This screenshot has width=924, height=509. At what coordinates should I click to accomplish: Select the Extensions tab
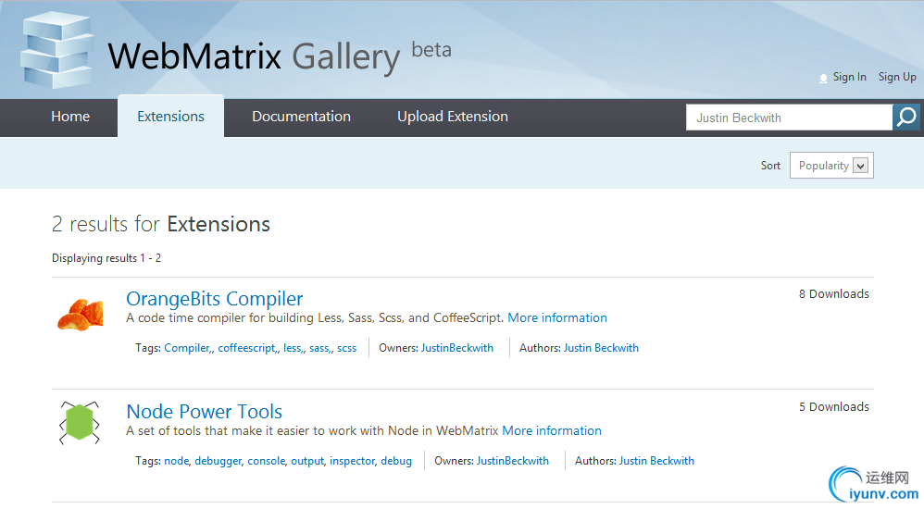tap(171, 117)
